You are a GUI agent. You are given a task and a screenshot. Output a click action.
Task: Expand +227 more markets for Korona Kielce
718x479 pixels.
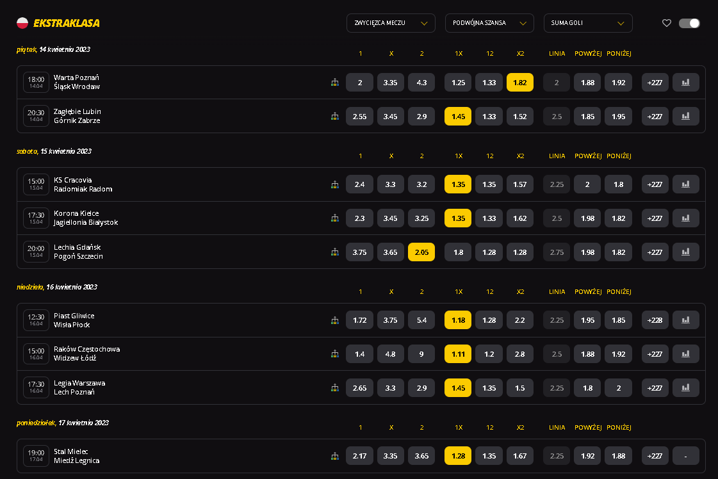[655, 218]
